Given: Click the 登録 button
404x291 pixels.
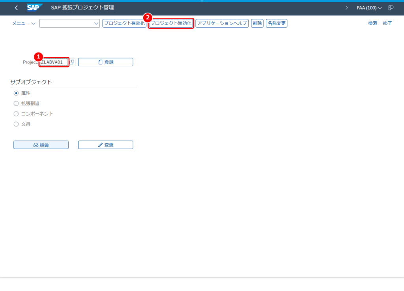Looking at the screenshot, I should (x=106, y=62).
